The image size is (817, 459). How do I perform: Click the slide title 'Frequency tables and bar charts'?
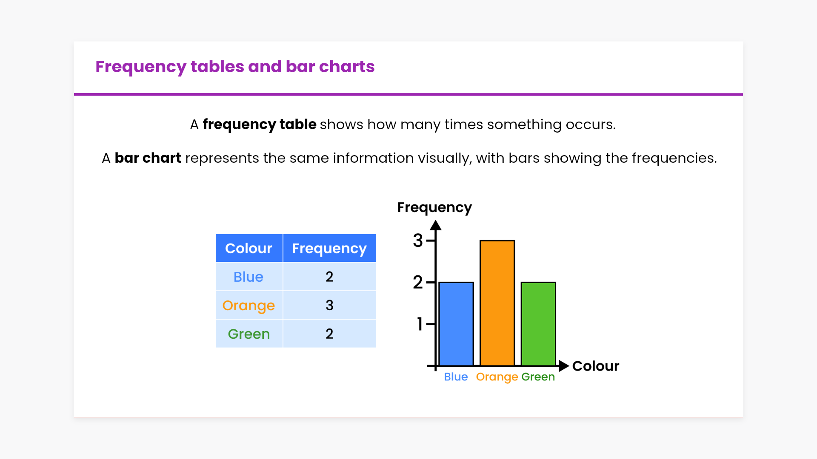point(235,67)
